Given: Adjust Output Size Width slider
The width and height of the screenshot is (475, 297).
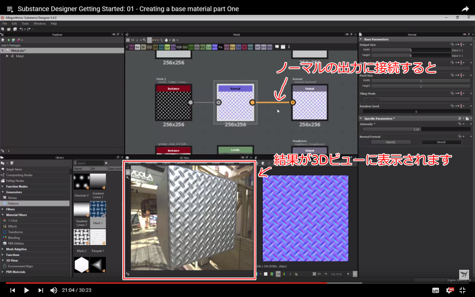Looking at the screenshot, I should [411, 50].
